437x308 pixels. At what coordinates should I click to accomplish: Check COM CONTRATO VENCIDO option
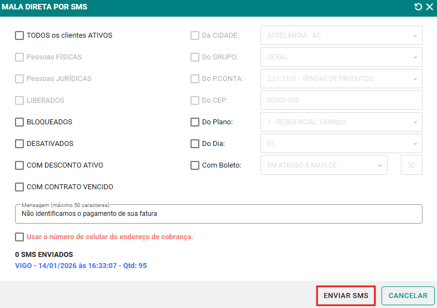coord(19,187)
